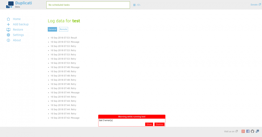The height and width of the screenshot is (137, 262).
Task: Expand the 07:48 Message log entry
Action: [x=65, y=67]
